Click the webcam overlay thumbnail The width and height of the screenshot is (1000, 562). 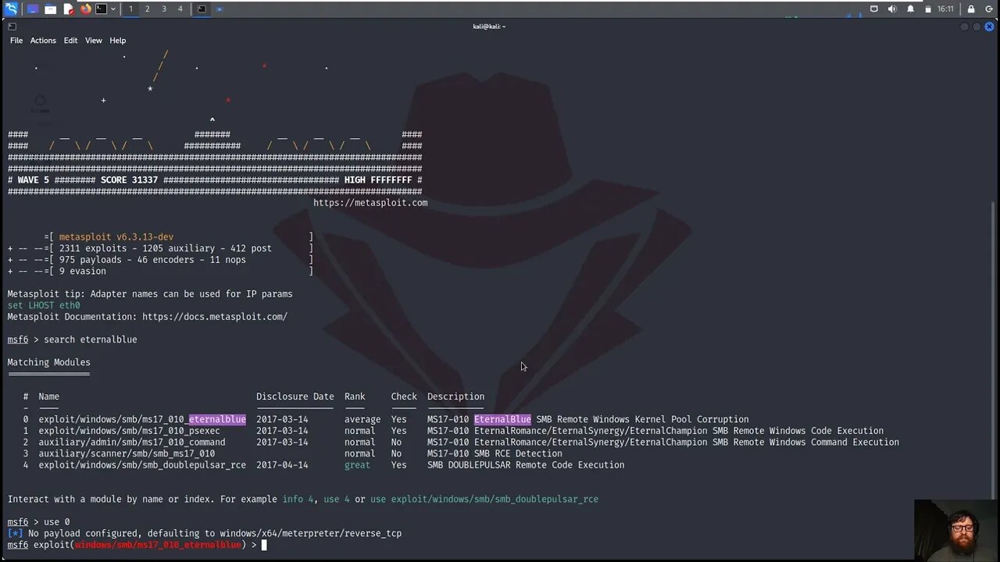click(x=957, y=531)
